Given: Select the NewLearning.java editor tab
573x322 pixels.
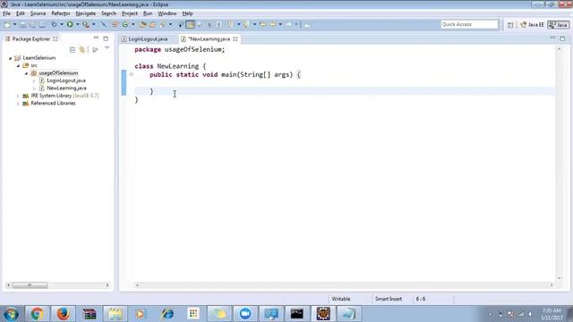Looking at the screenshot, I should coord(209,38).
